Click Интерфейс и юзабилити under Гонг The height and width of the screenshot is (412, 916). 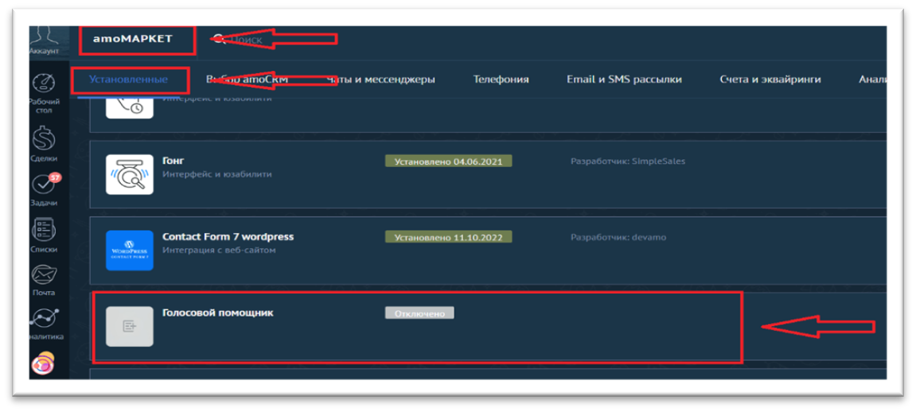pyautogui.click(x=216, y=174)
